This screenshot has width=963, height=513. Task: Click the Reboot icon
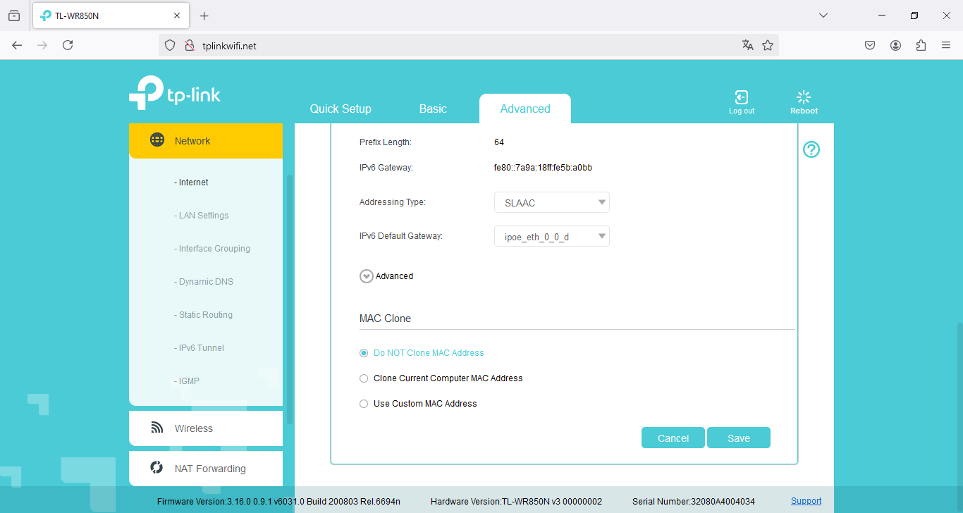[x=803, y=98]
